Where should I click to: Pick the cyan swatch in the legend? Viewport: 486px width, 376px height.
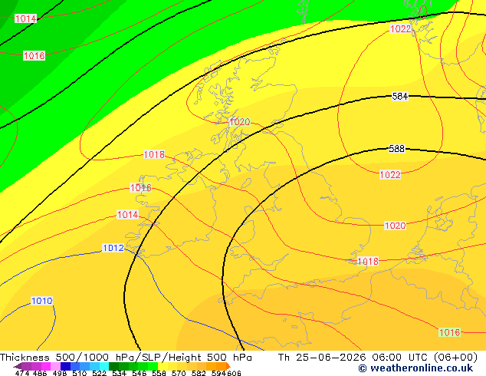(104, 366)
